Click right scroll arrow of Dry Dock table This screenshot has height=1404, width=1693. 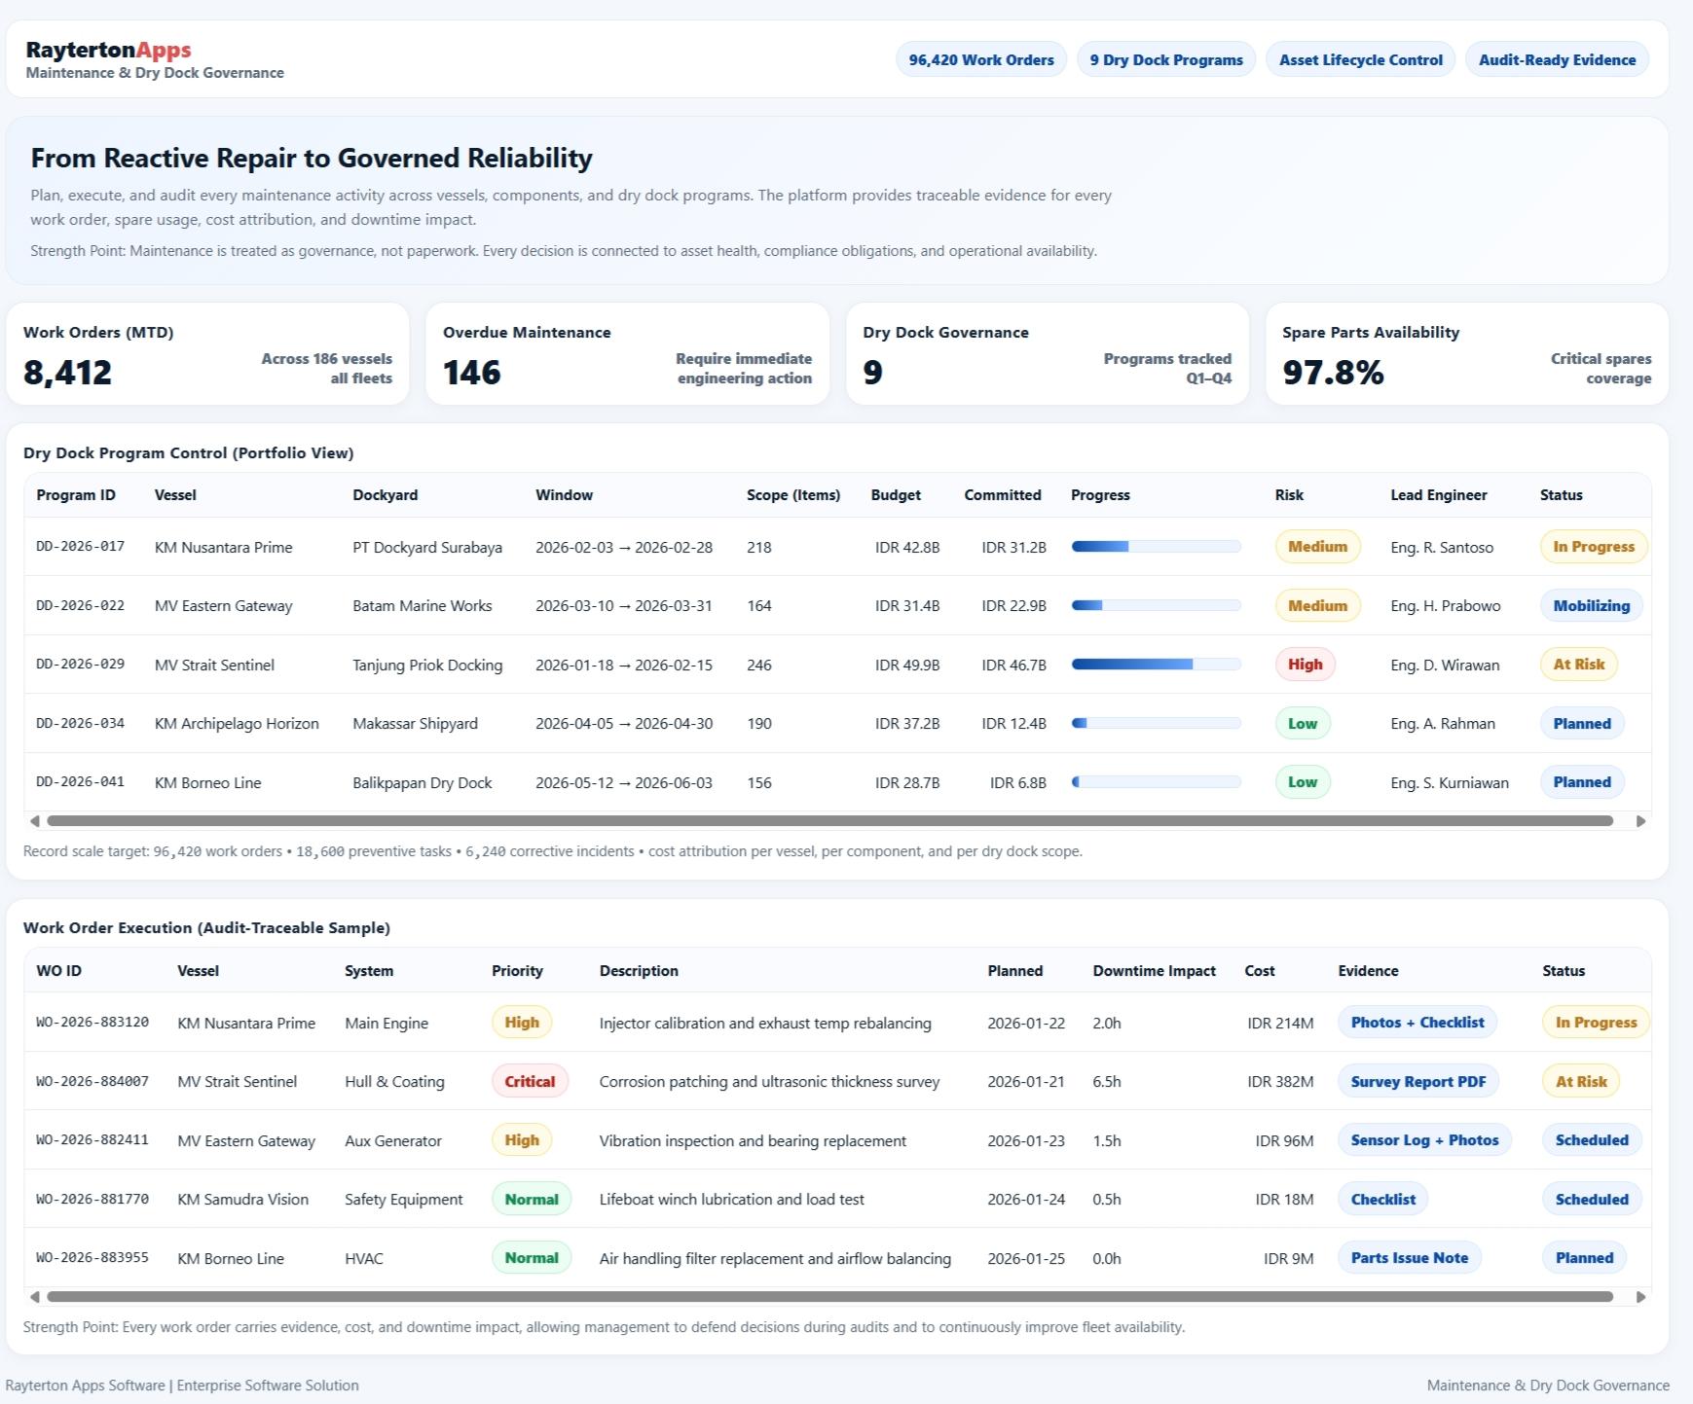(x=1640, y=821)
